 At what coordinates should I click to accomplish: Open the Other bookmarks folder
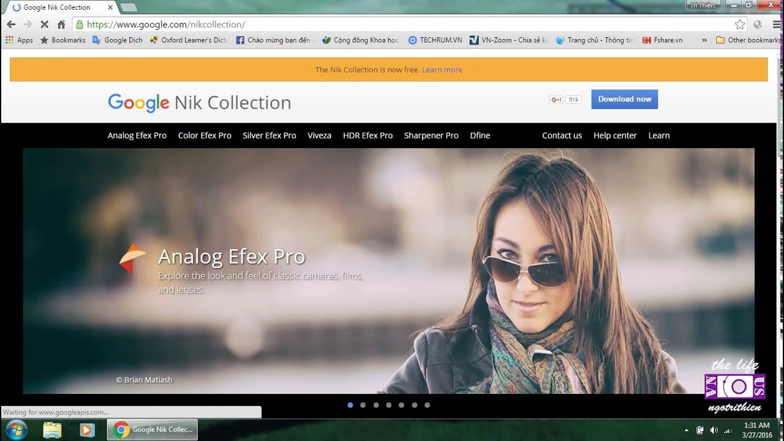point(747,40)
